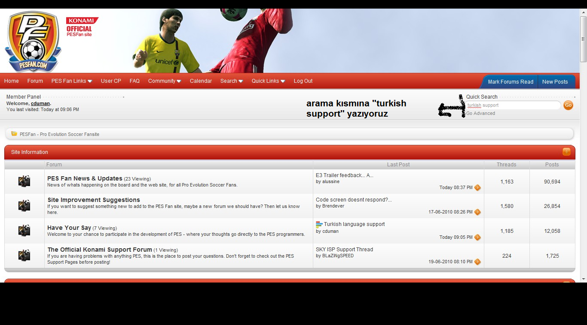The width and height of the screenshot is (587, 325).
Task: Click the Member Panel heading
Action: 24,97
